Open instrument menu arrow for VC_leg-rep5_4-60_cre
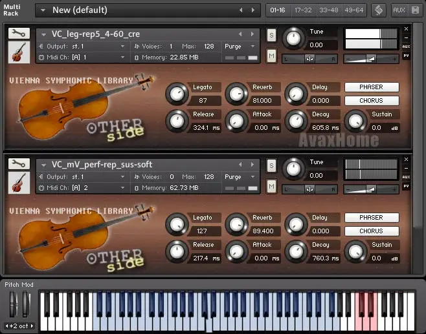The height and width of the screenshot is (334, 426). point(43,34)
